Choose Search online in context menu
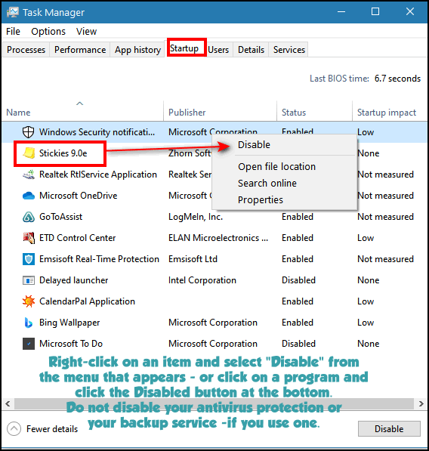 pos(284,184)
